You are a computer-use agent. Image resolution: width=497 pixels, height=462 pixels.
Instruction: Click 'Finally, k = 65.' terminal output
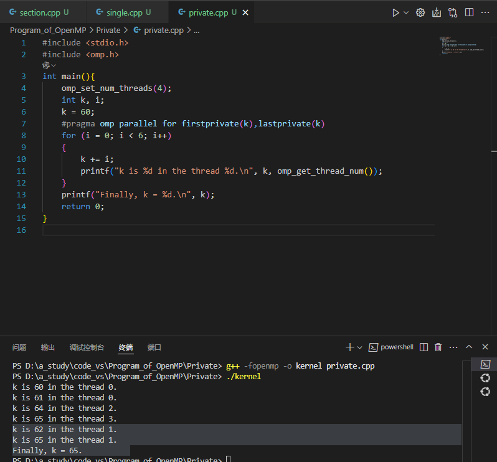(47, 451)
